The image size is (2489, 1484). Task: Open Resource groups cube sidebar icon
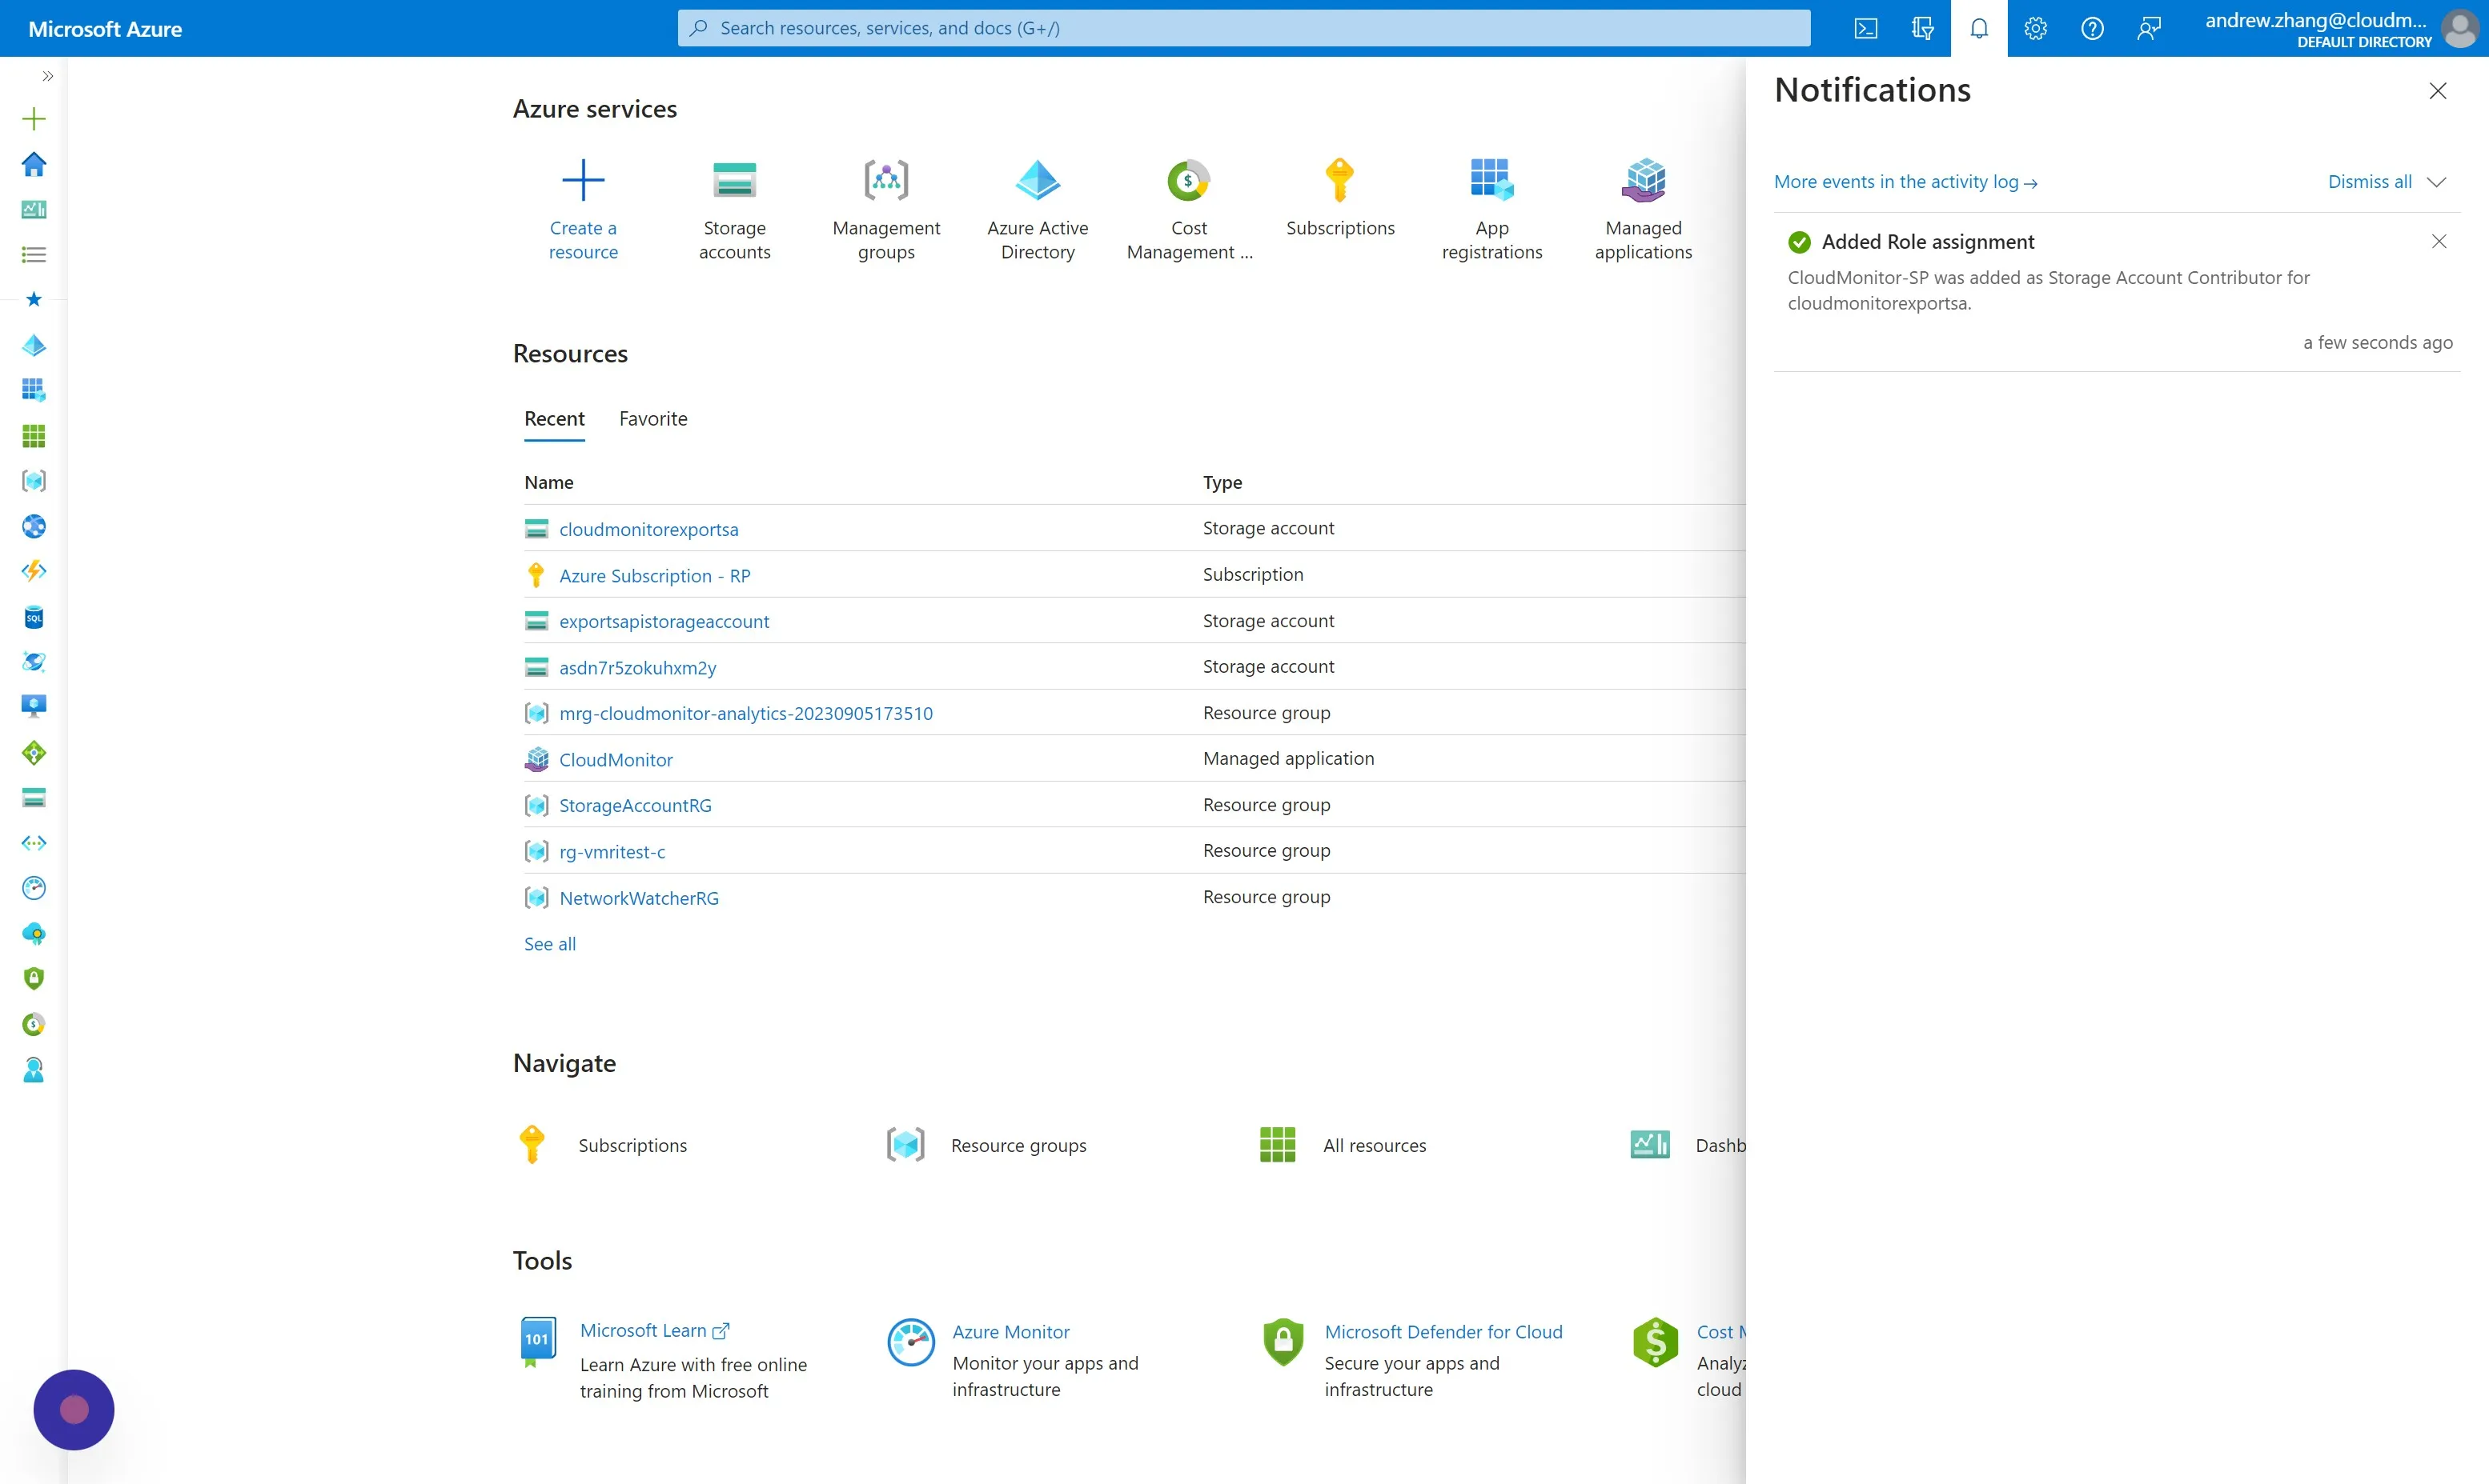[34, 481]
